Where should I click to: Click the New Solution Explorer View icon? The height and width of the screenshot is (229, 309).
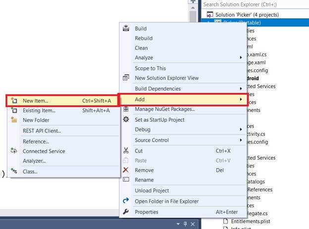pyautogui.click(x=126, y=78)
